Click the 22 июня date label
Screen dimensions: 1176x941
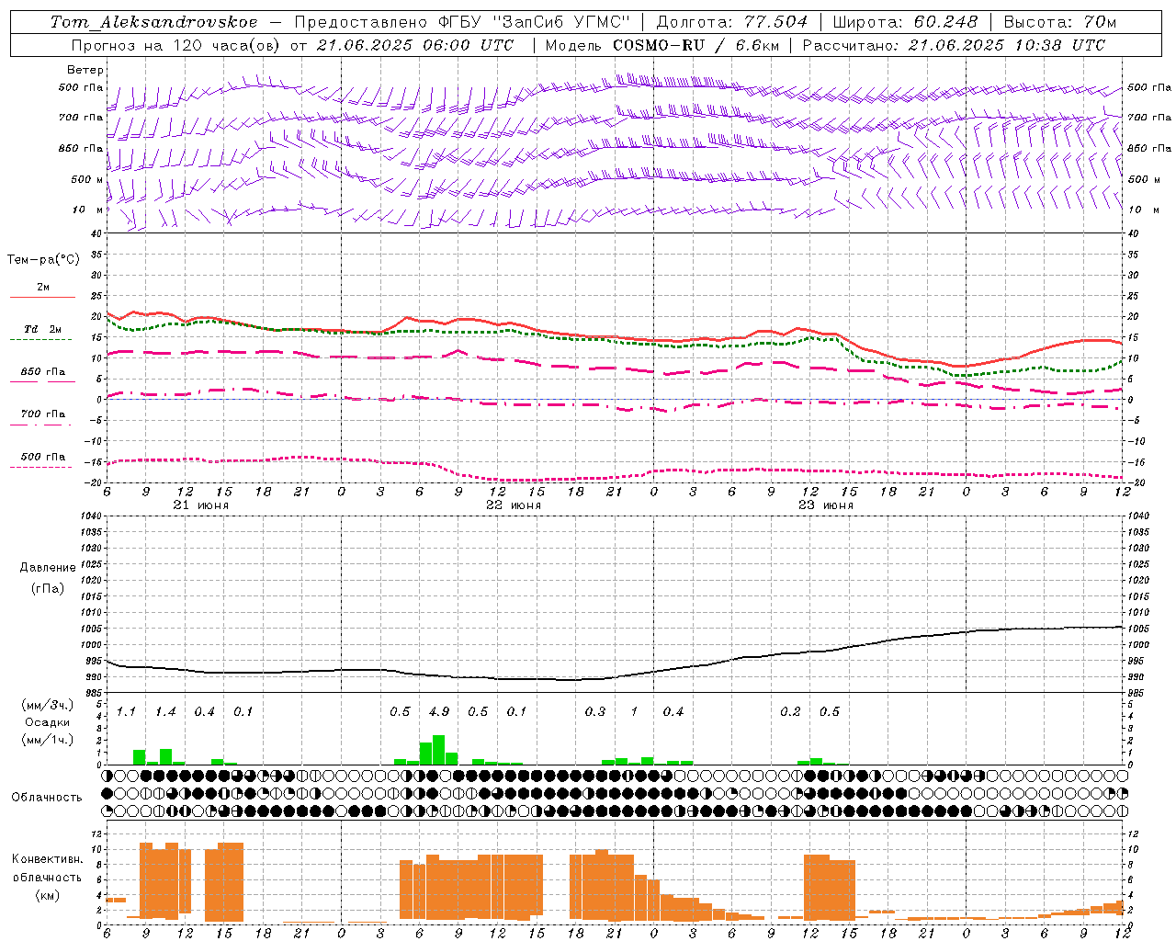click(x=514, y=505)
